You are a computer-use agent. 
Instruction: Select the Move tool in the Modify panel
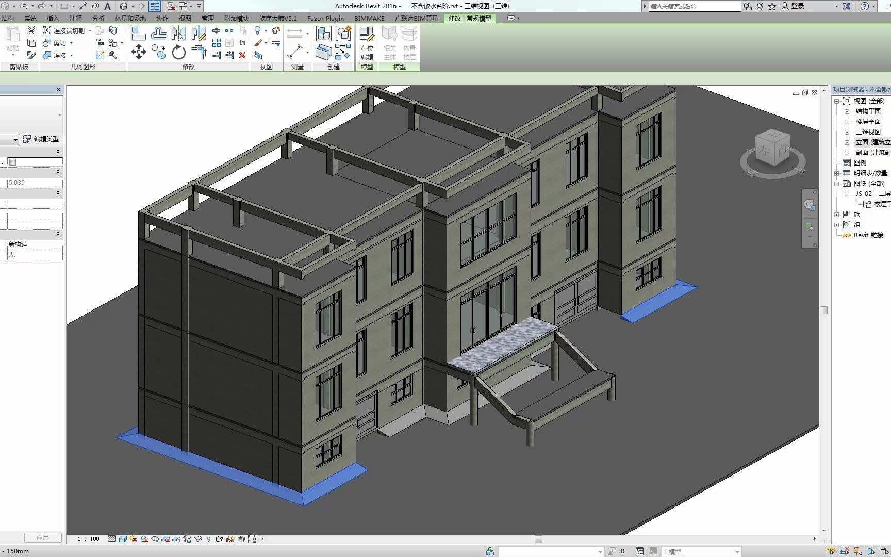pos(138,52)
